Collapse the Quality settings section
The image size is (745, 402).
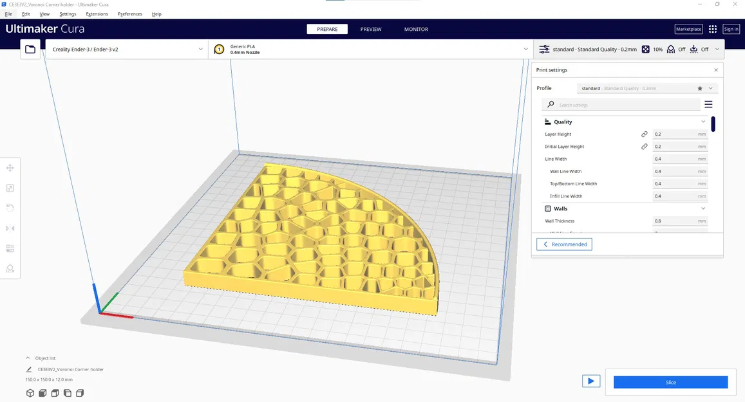tap(703, 122)
